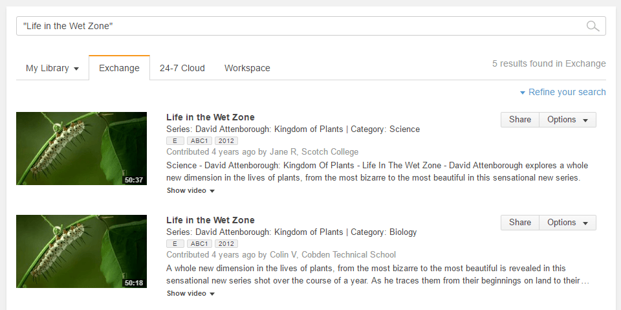Screen dimensions: 621x310
Task: Expand Show video for the first result
Action: coord(190,191)
